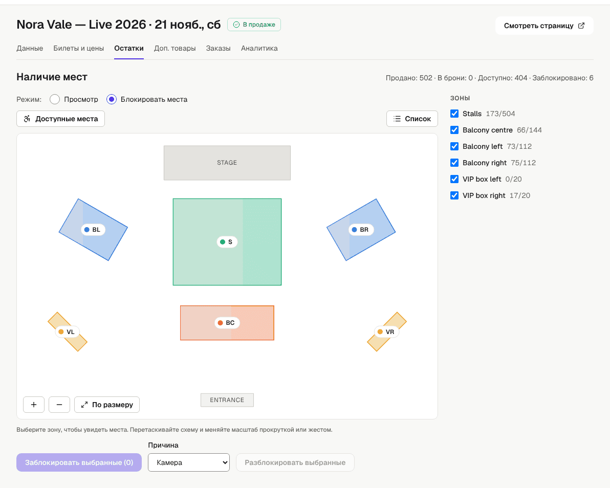The height and width of the screenshot is (488, 610).
Task: Select the Блокировать места radio button
Action: pos(112,99)
